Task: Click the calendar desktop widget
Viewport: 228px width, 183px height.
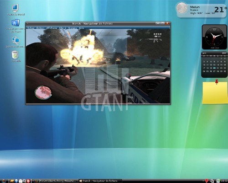Action: tap(214, 65)
